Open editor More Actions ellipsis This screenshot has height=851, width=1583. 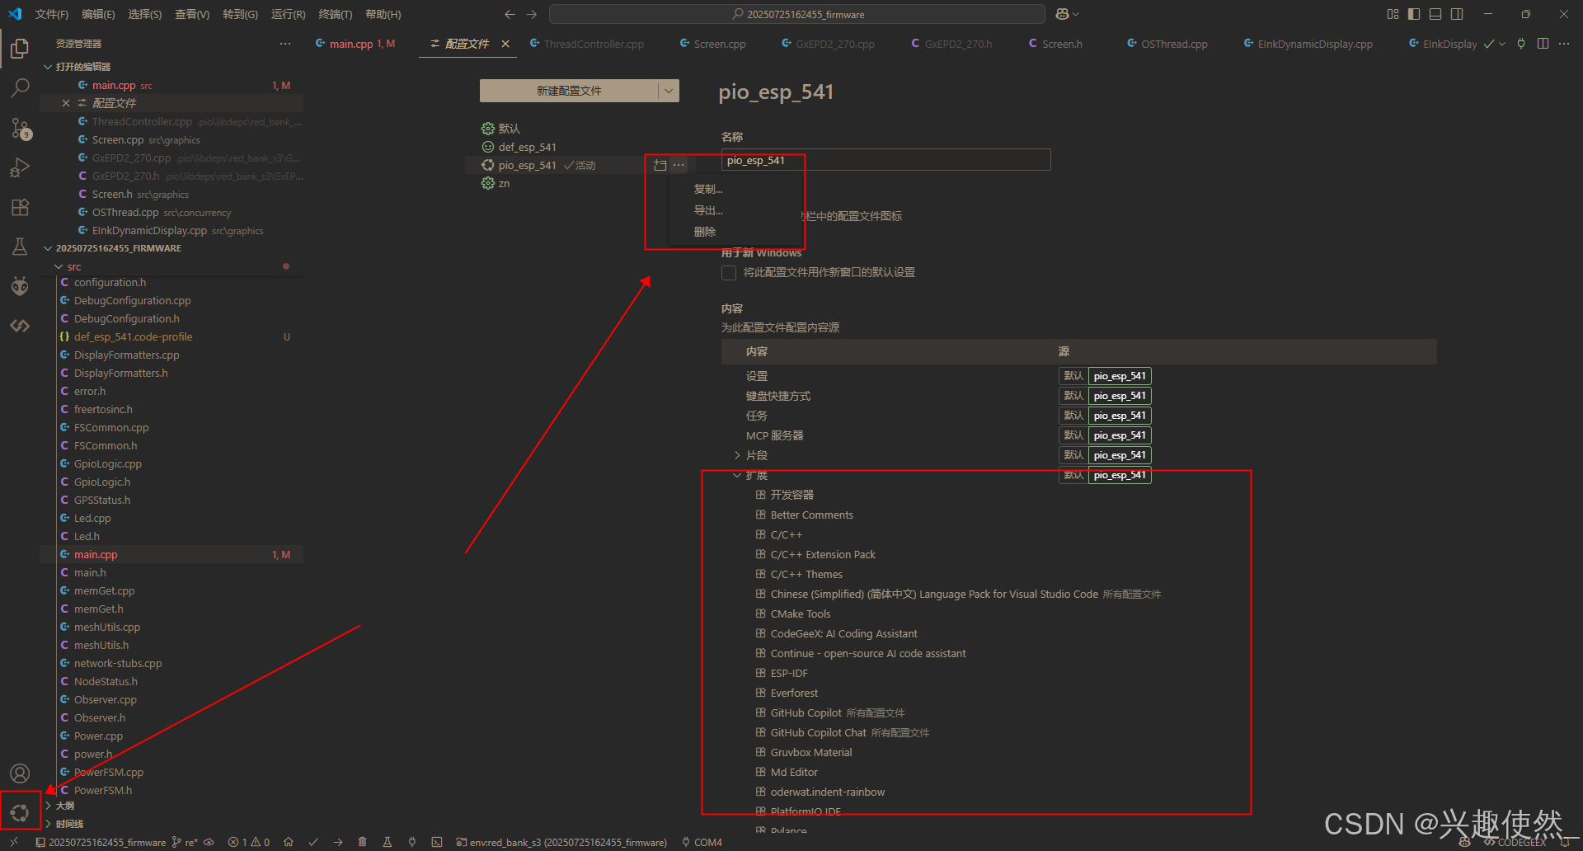point(1564,44)
